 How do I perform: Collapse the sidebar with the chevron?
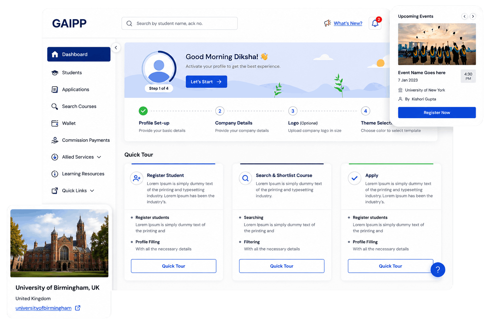(116, 48)
